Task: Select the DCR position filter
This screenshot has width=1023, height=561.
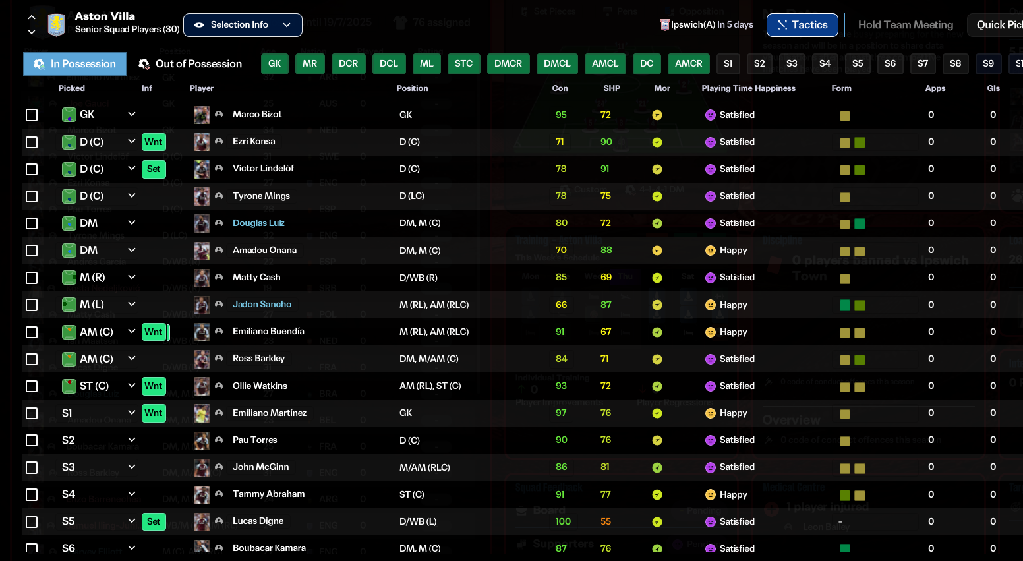Action: (348, 64)
